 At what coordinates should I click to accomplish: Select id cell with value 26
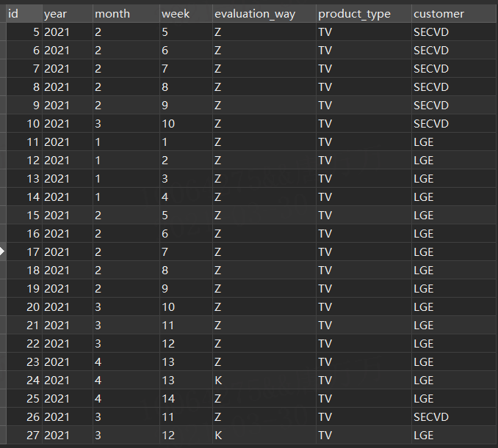24,417
